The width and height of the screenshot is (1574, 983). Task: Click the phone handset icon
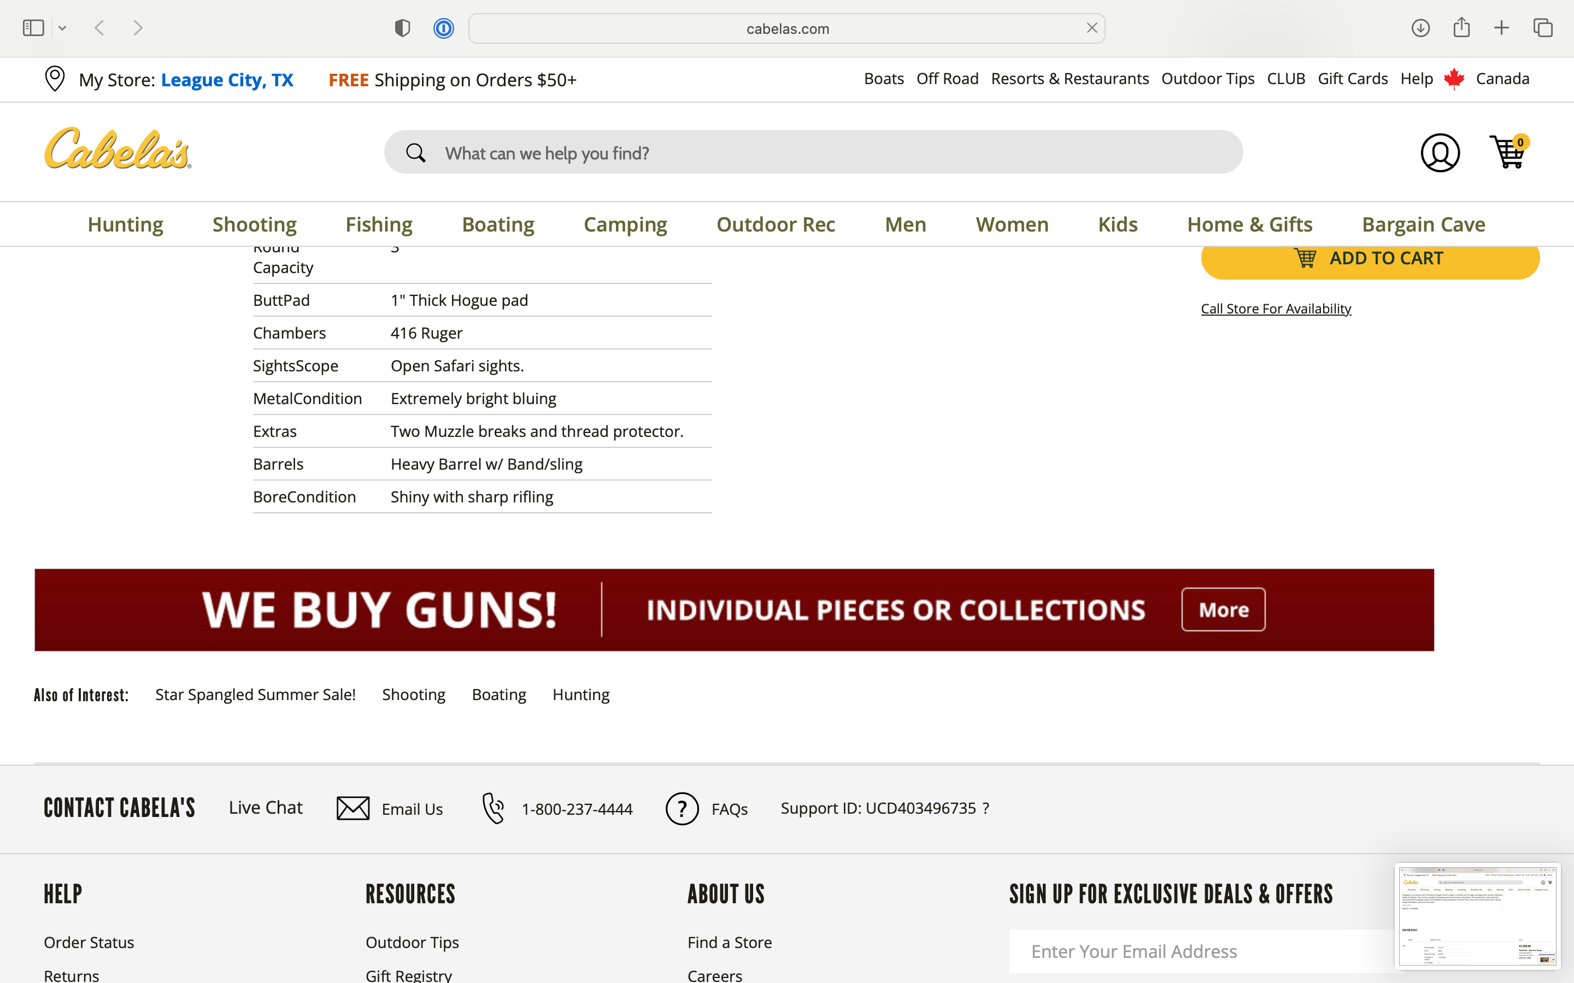493,808
